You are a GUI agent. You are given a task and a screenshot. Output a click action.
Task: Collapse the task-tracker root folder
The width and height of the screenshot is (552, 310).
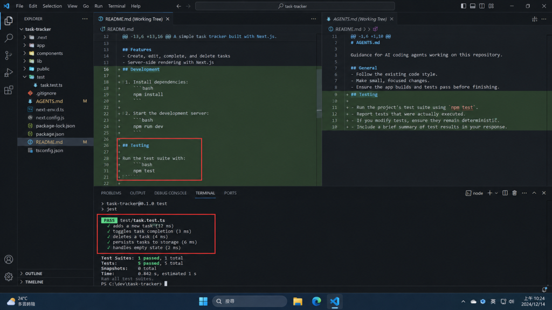click(x=22, y=29)
